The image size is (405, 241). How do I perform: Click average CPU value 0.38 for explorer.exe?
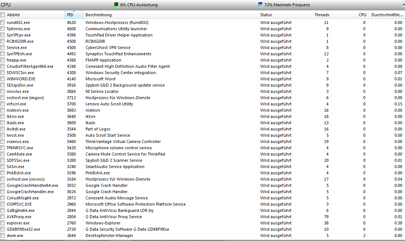pos(398,223)
